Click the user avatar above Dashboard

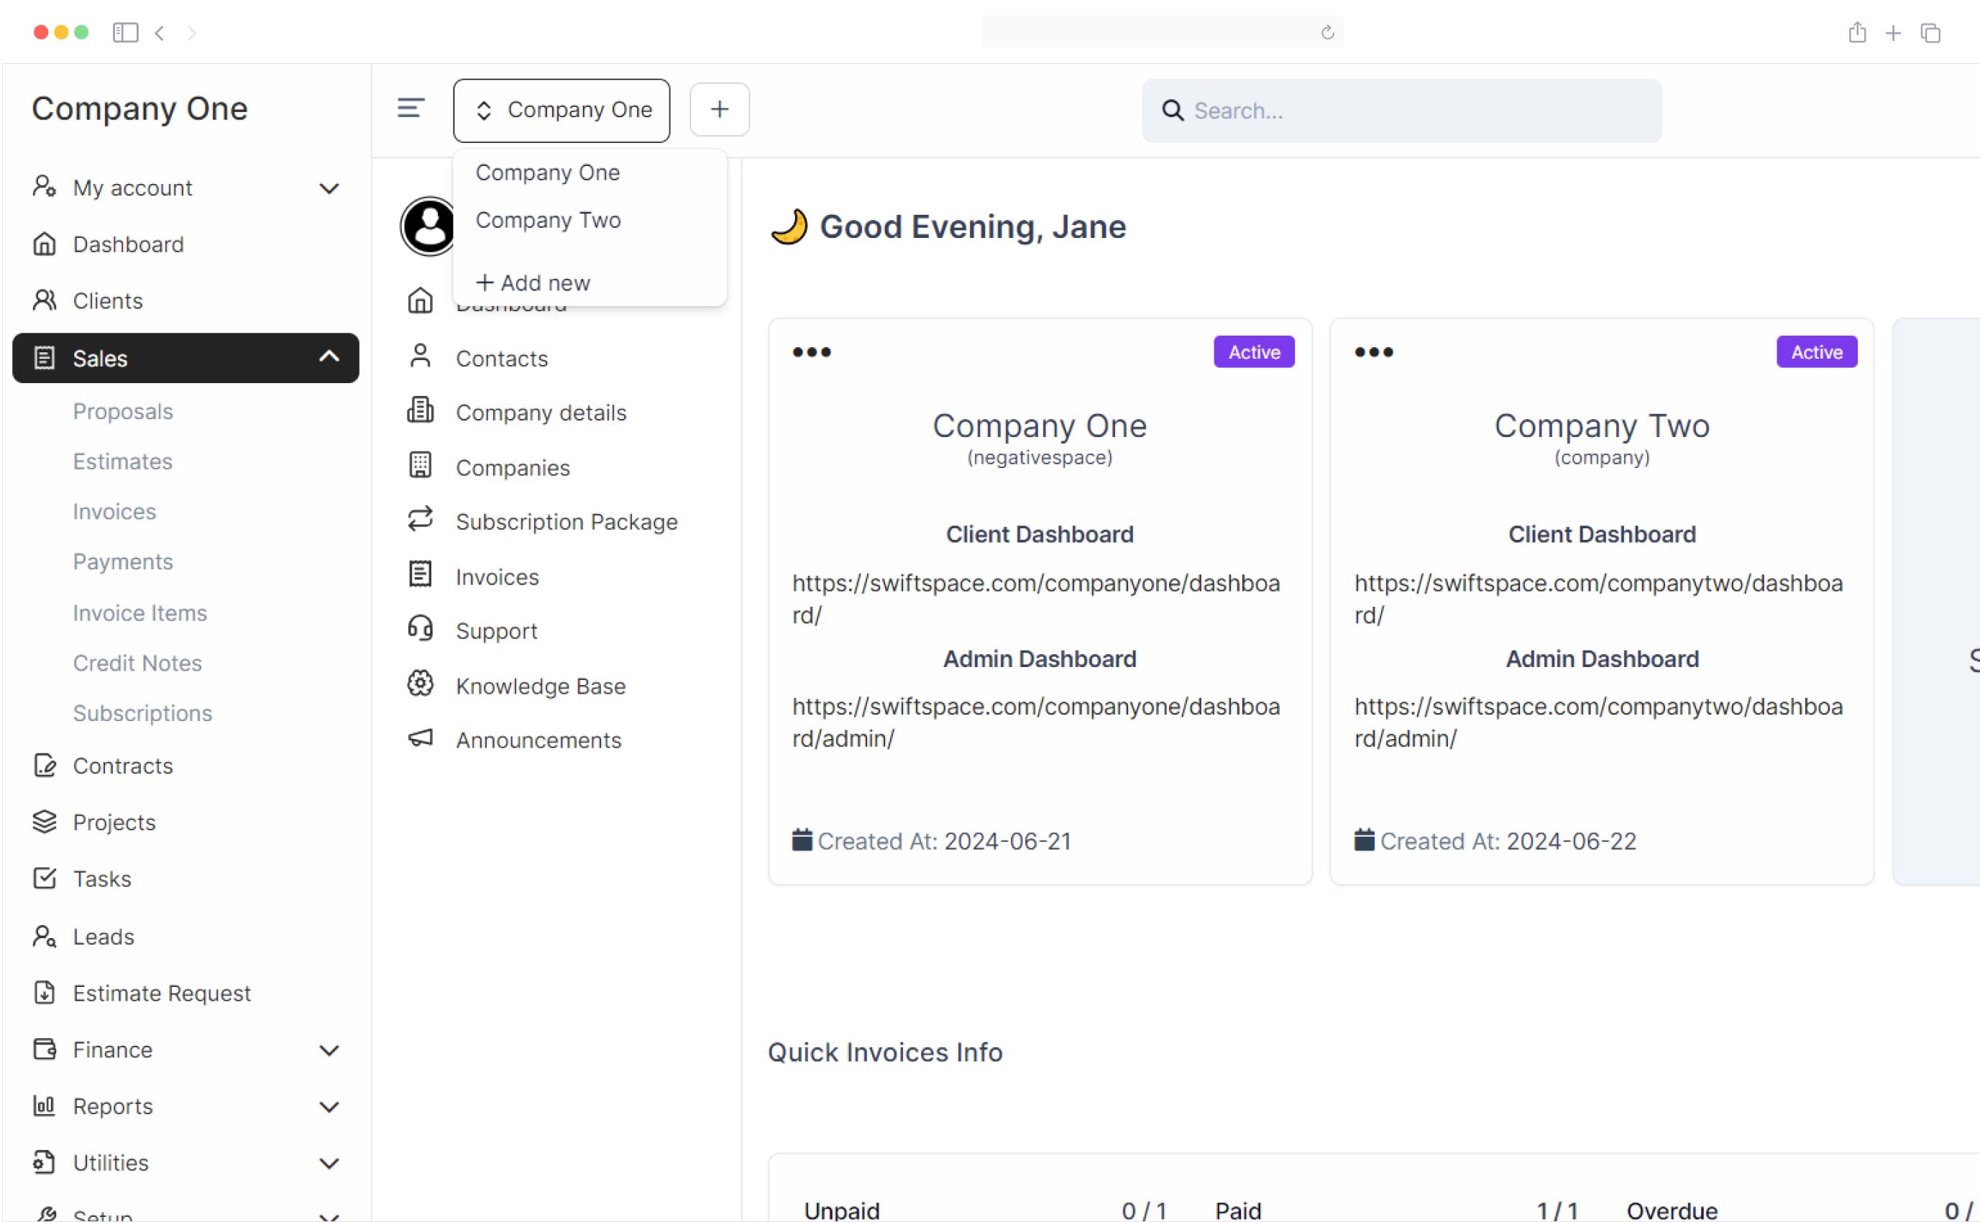428,226
